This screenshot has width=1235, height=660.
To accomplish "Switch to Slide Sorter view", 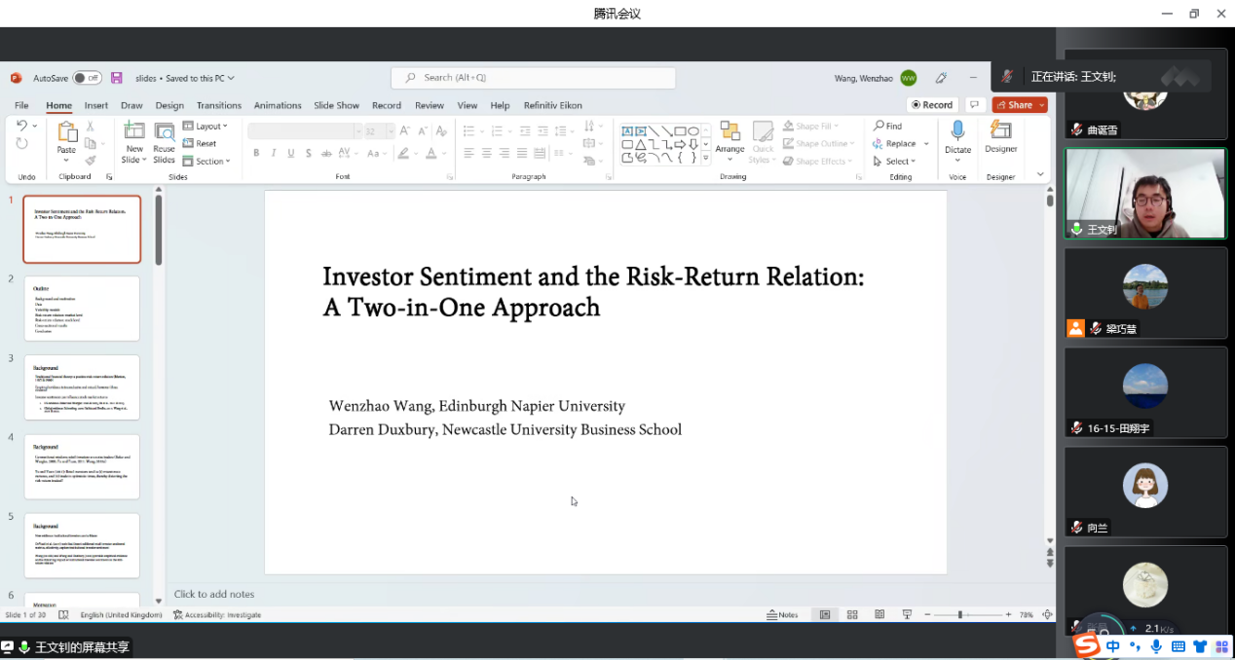I will pyautogui.click(x=852, y=615).
